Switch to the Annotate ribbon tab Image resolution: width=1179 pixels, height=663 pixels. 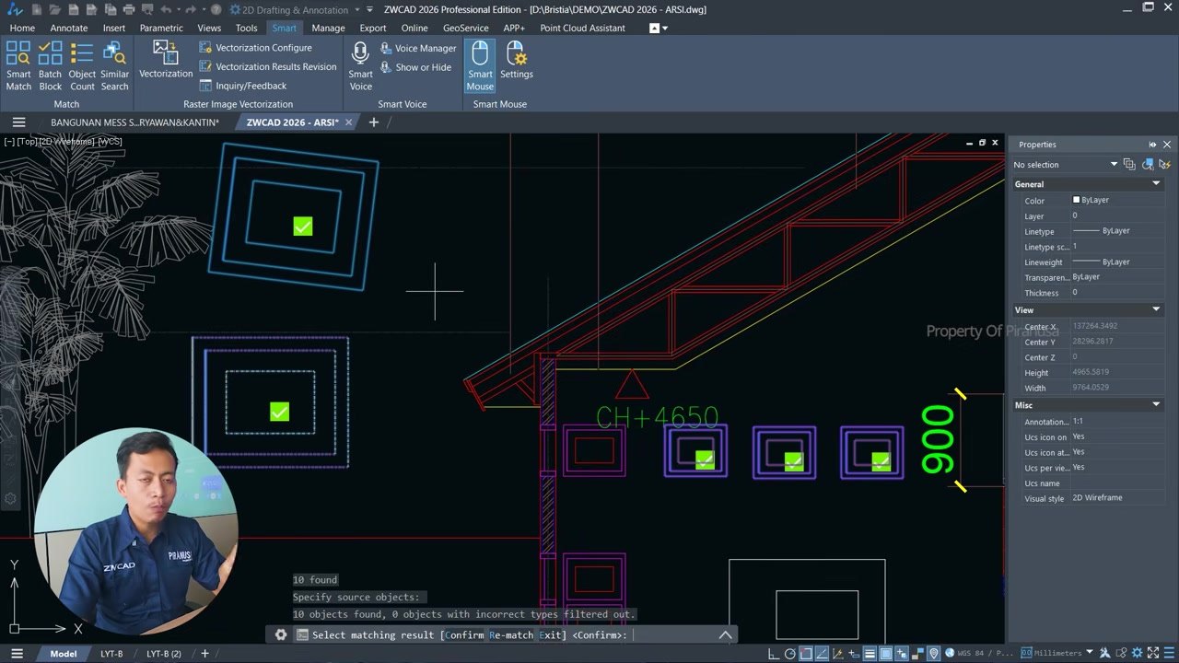[x=69, y=28]
